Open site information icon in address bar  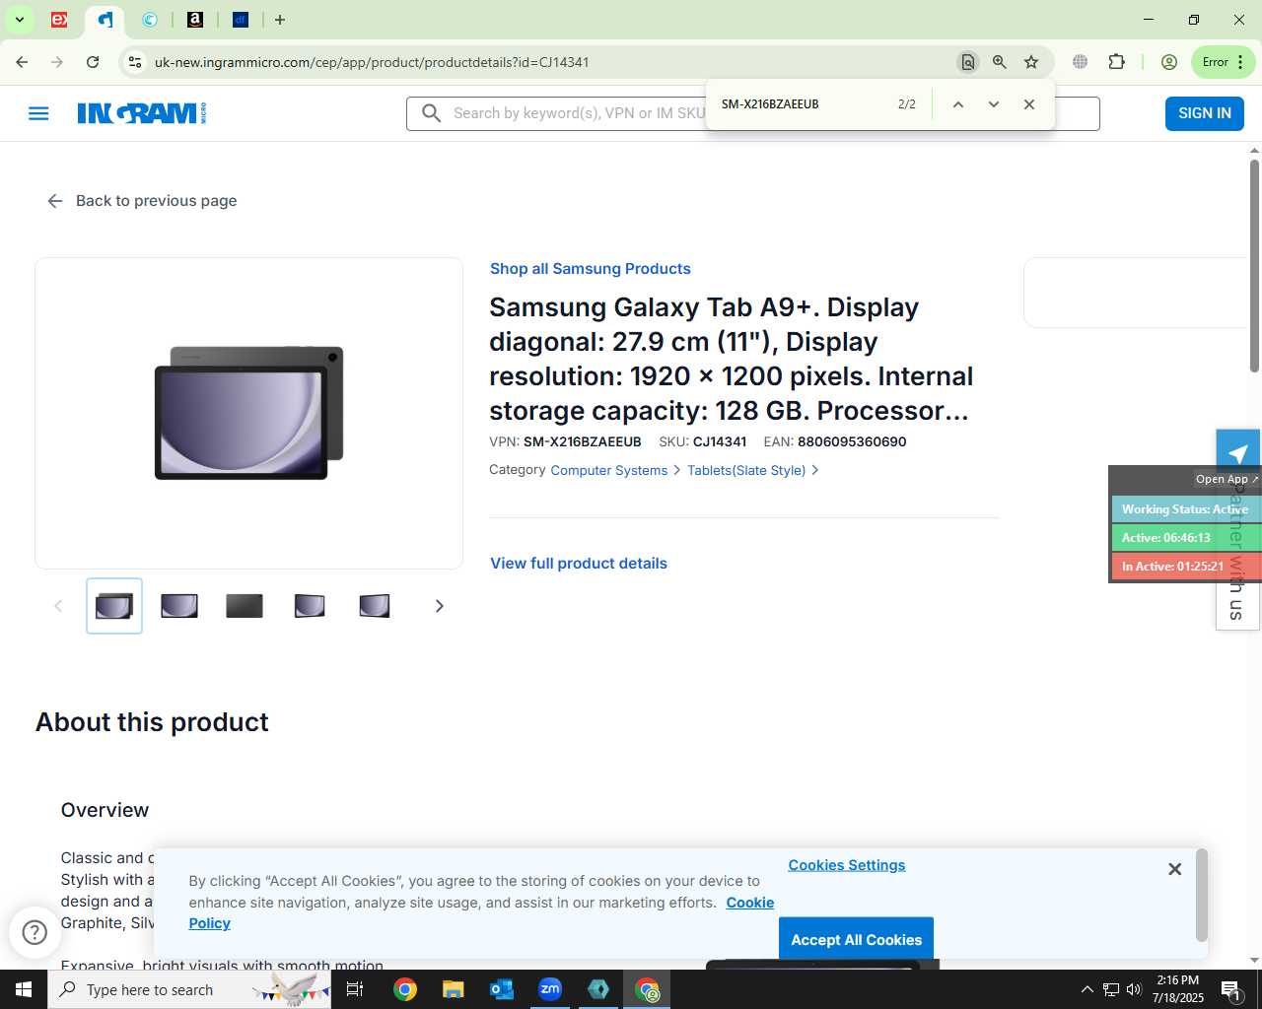[x=135, y=62]
